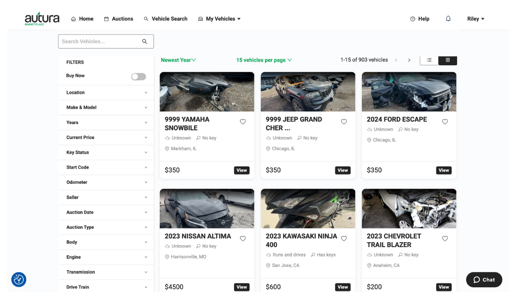Go to Home in navigation
This screenshot has height=292, width=516.
click(82, 19)
